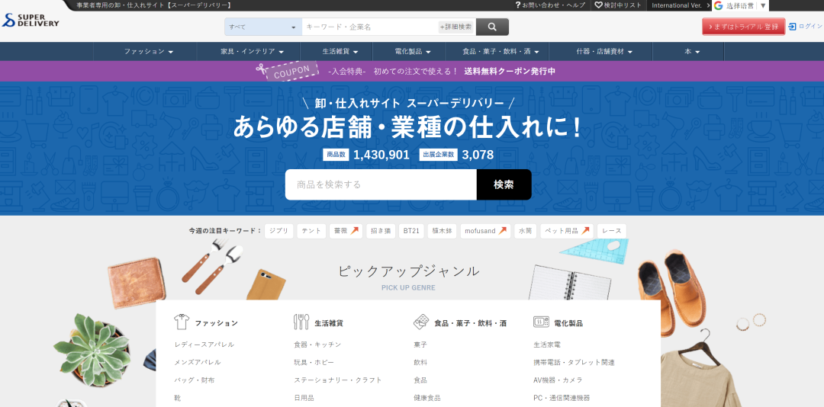
Task: Click the chocolate bar food category icon
Action: [x=420, y=322]
